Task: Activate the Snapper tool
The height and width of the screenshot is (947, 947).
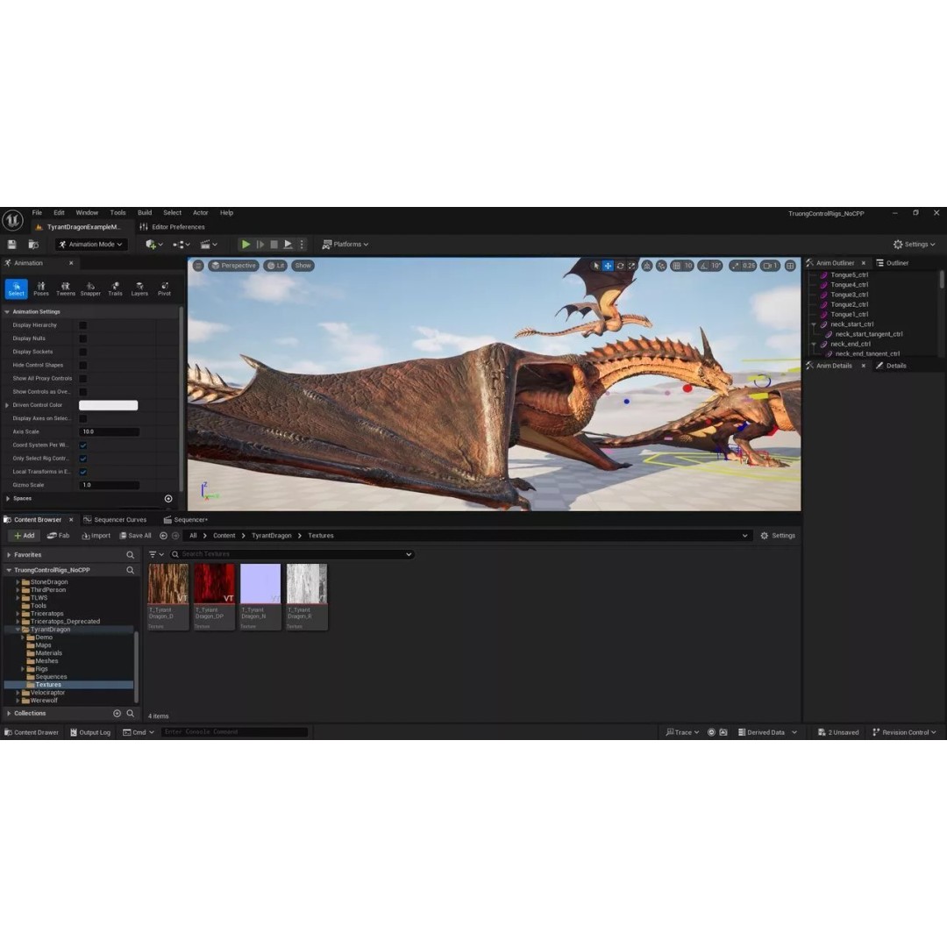Action: [90, 288]
